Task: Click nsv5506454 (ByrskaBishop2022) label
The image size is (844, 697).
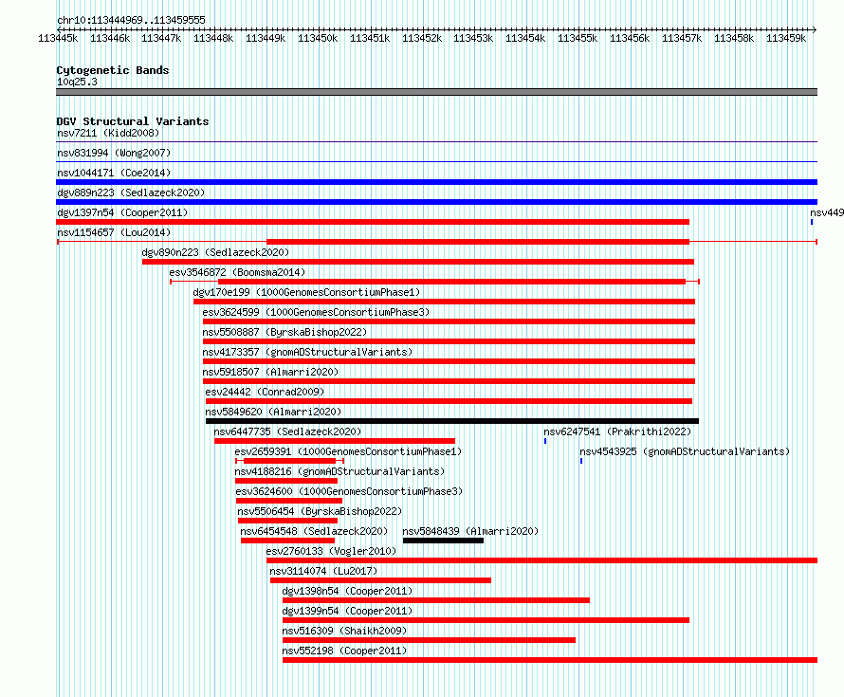Action: tap(320, 511)
